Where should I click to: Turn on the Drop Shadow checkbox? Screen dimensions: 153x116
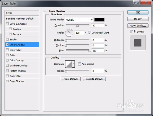pos(7,81)
